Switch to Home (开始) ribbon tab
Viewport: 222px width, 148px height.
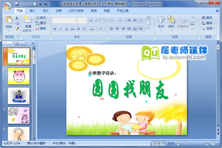click(20, 11)
